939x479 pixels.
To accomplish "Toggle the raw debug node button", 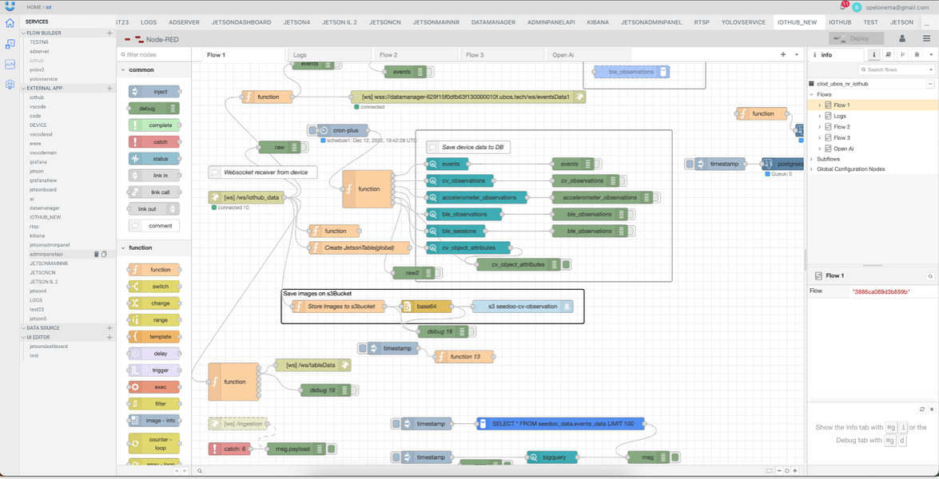I will pyautogui.click(x=304, y=147).
